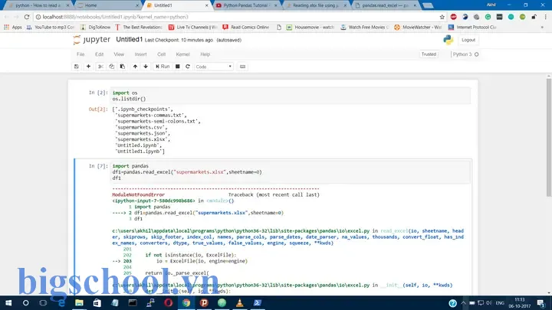Run the selected cell
This screenshot has width=552, height=310.
[x=163, y=67]
